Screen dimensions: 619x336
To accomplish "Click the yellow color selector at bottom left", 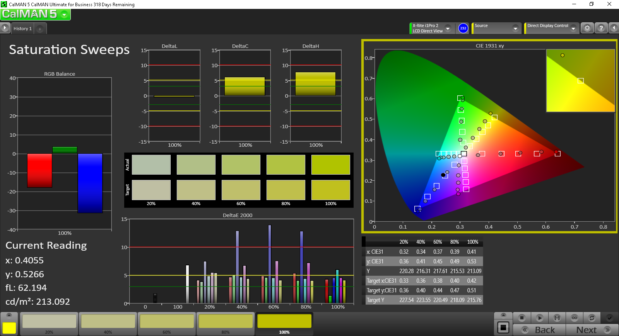I will [9, 328].
